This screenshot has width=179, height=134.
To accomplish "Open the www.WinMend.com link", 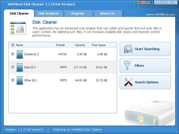I will 161,15.
